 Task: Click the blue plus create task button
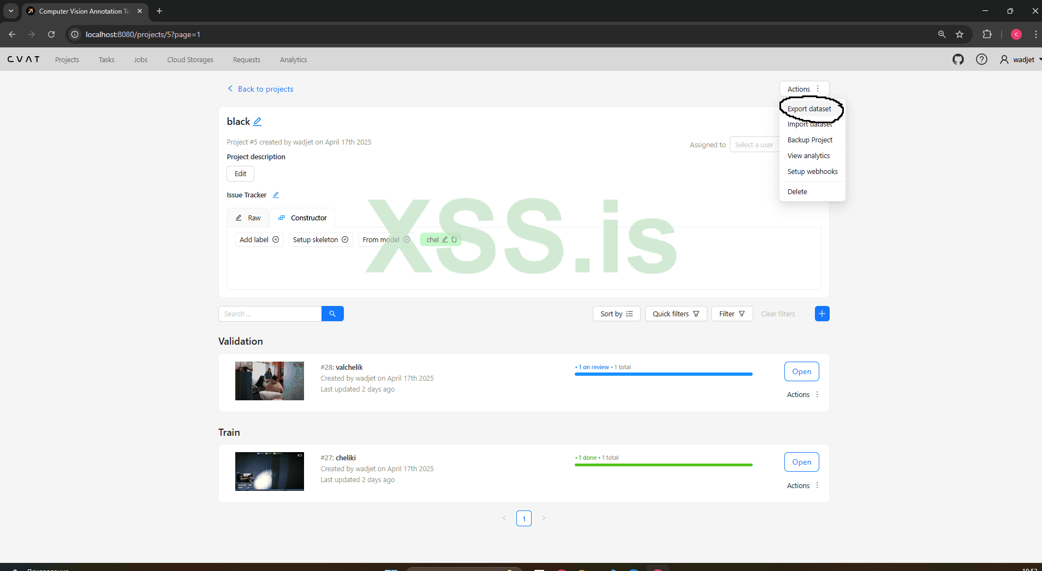822,314
